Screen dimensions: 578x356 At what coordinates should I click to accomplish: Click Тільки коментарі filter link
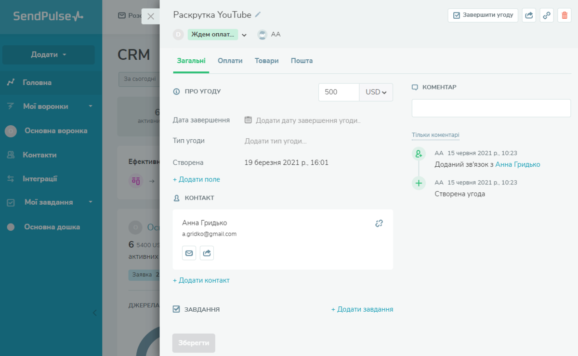click(435, 135)
